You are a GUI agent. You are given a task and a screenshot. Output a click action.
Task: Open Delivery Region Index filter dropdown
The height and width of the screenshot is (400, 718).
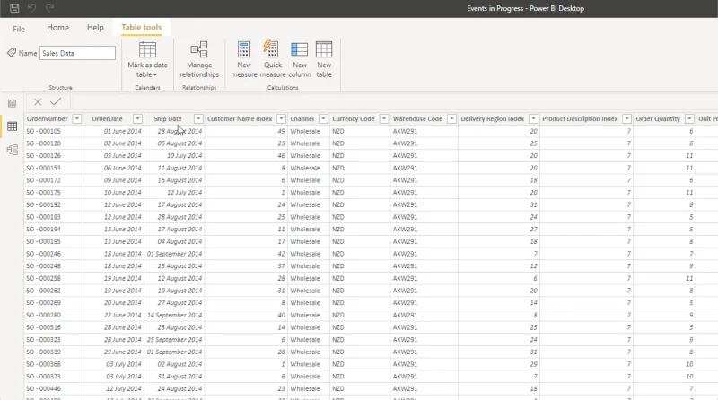coord(533,119)
